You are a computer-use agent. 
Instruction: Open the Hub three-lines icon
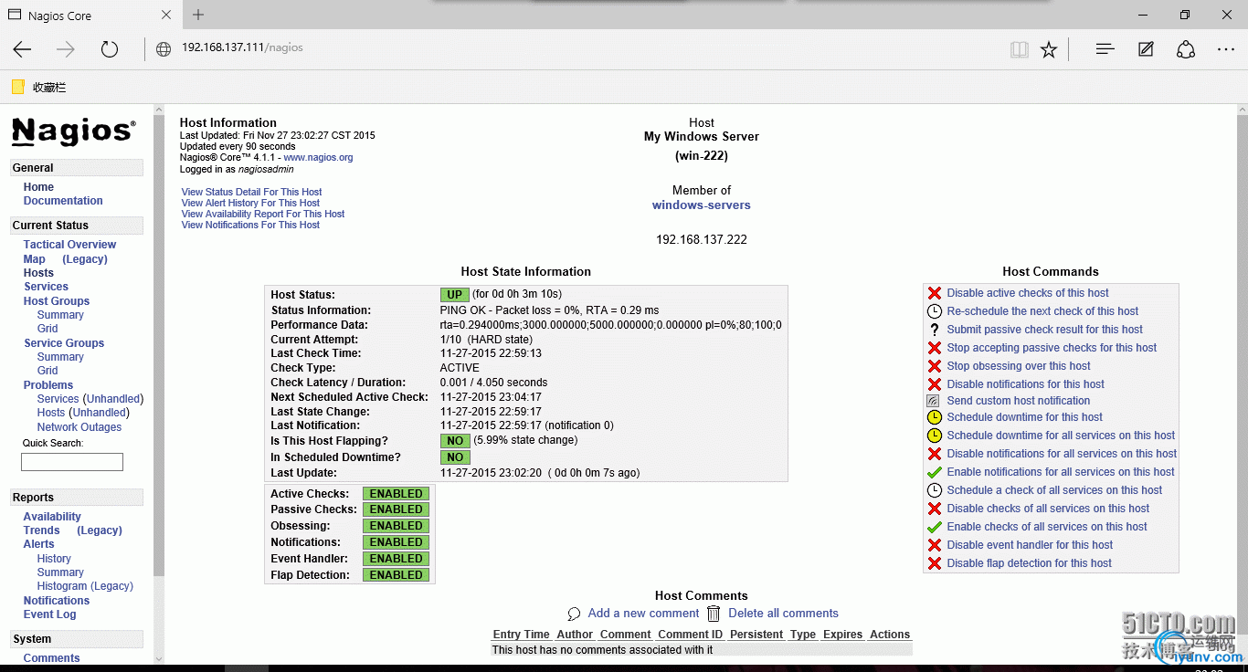(x=1105, y=49)
